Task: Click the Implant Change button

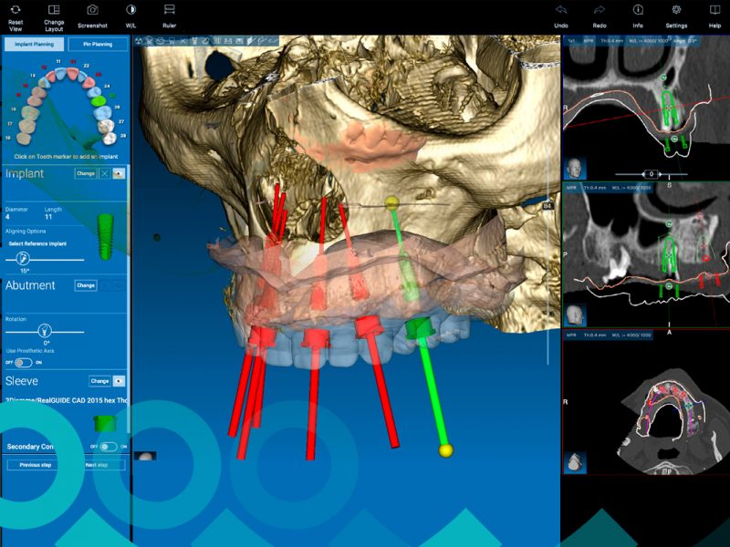Action: tap(86, 173)
